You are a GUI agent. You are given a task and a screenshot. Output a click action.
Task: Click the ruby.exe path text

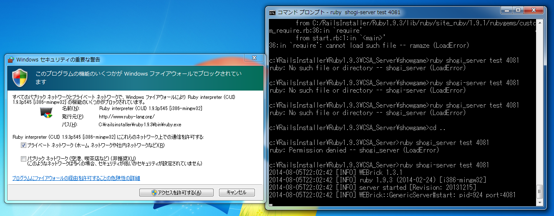(139, 124)
